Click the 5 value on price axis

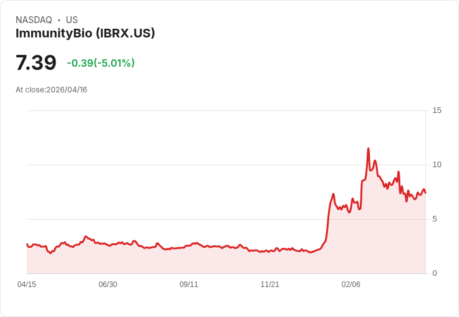[x=435, y=219]
